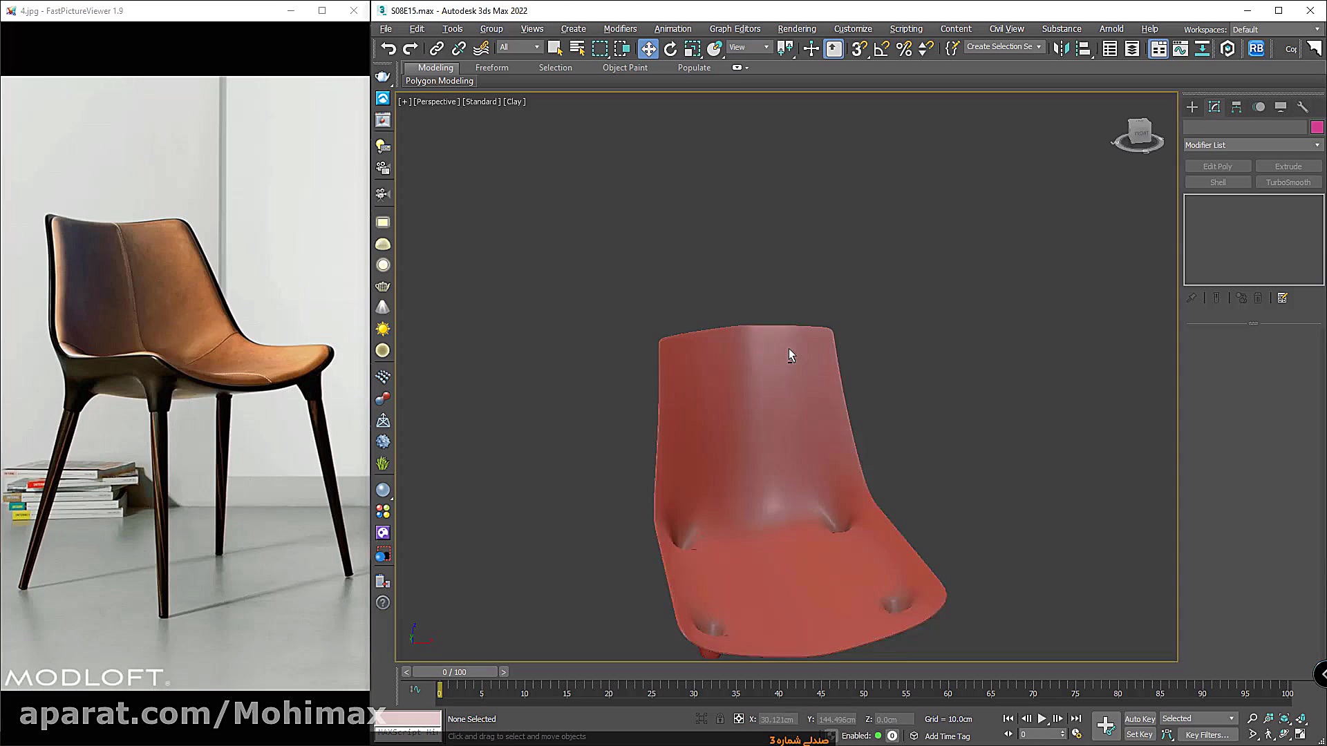Open the Hierarchy panel tab icon
The image size is (1327, 746).
(x=1236, y=107)
